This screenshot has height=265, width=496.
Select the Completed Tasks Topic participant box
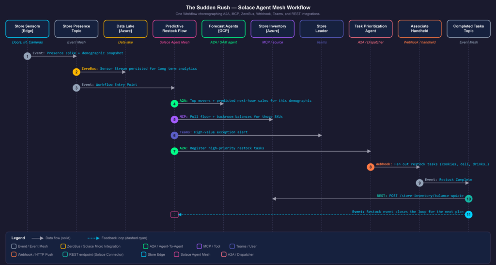coord(468,29)
